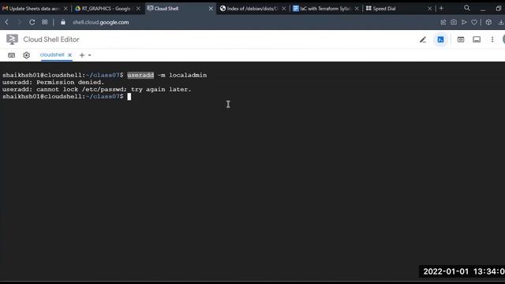Open the three-dot more options menu
This screenshot has height=284, width=505.
point(492,39)
